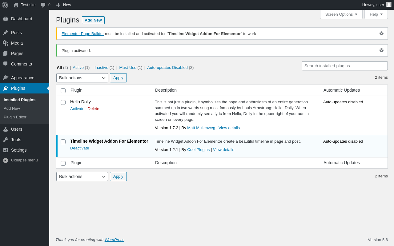
Task: Expand the Help panel
Action: point(376,14)
